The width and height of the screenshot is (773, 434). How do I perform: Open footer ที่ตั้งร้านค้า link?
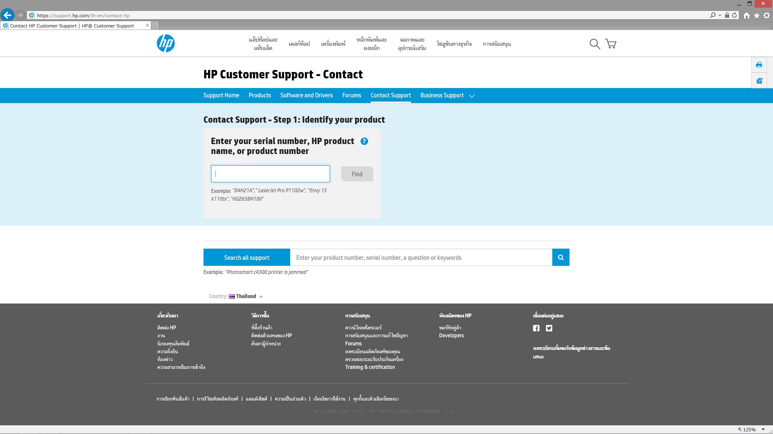(x=262, y=328)
